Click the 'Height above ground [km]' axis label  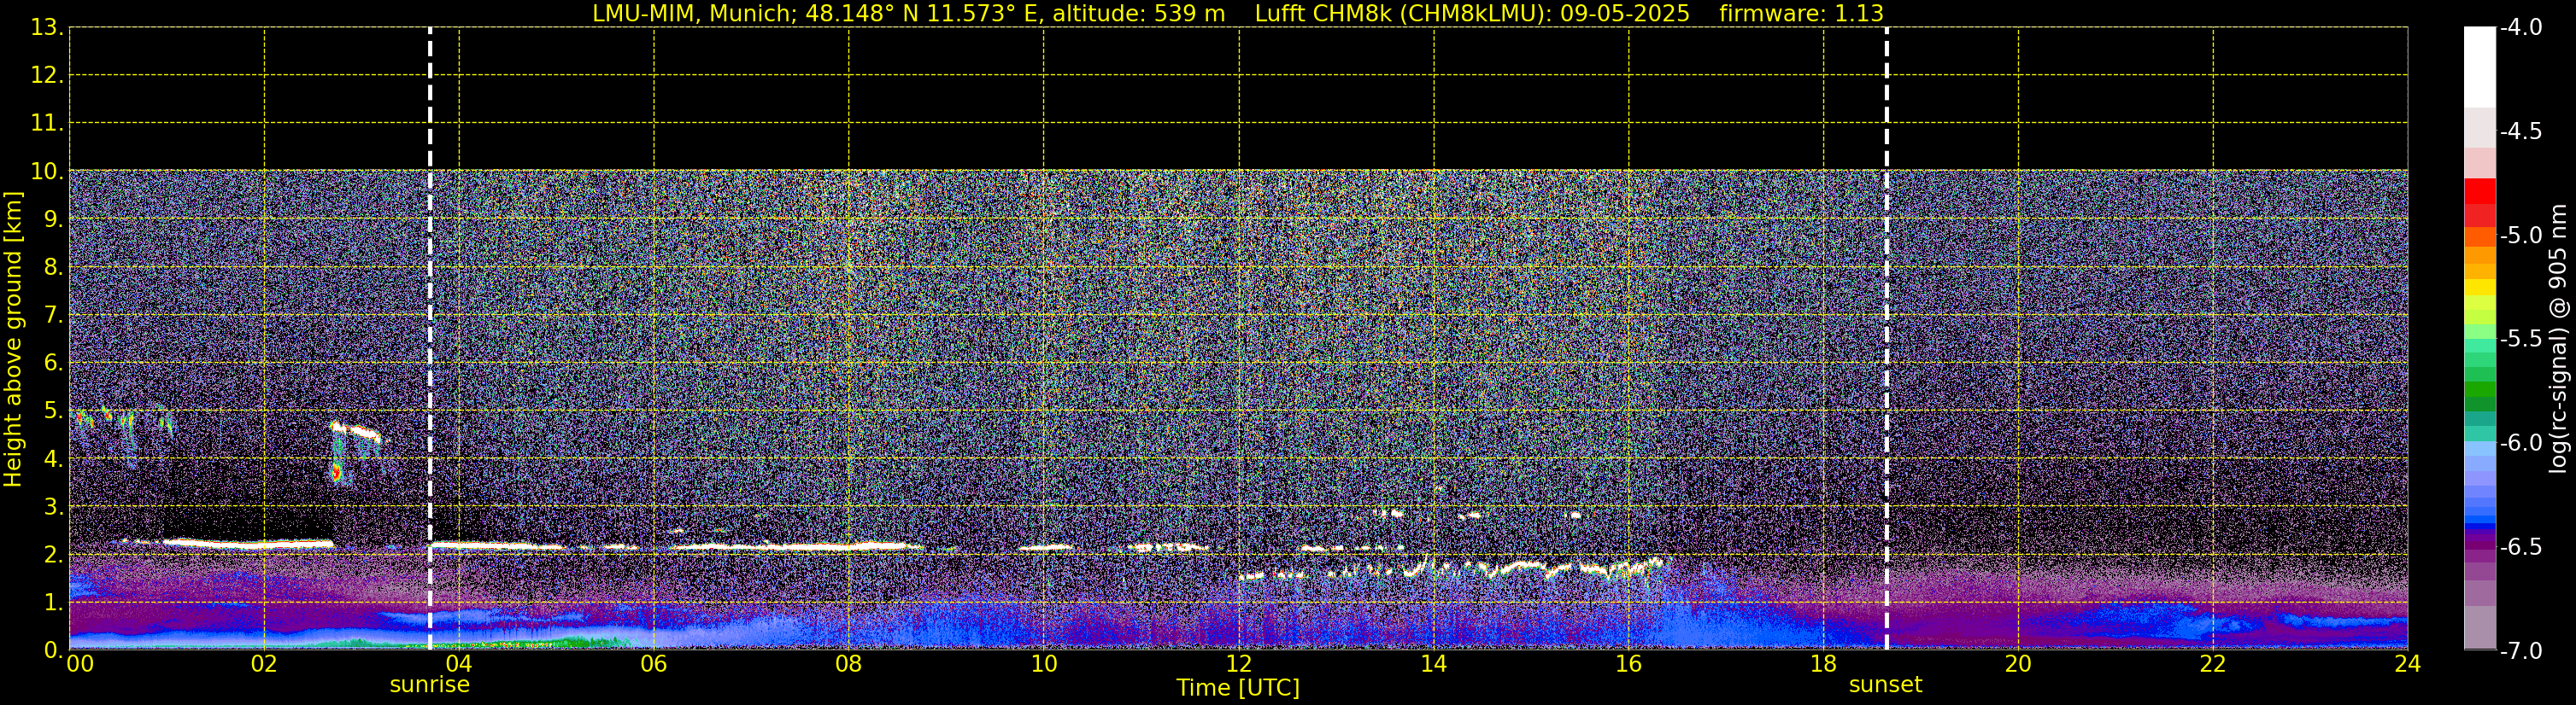coord(13,340)
